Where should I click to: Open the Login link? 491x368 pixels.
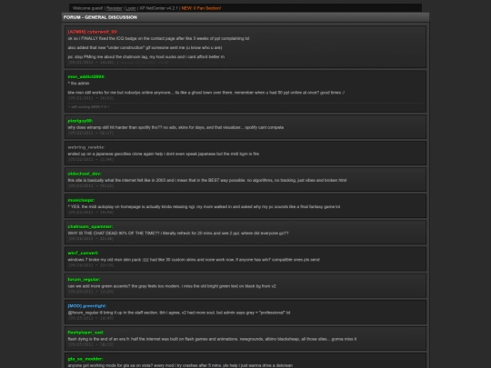coord(131,8)
